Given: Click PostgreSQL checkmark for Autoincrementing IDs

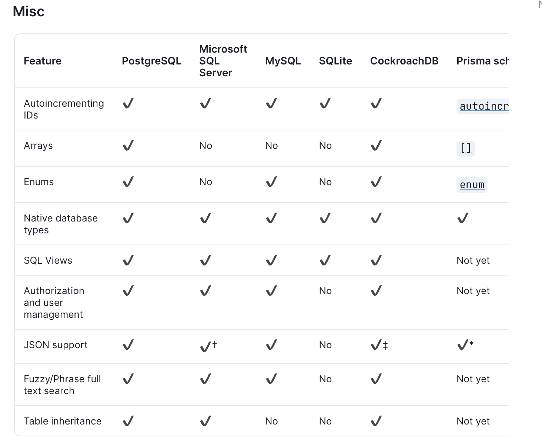Looking at the screenshot, I should coord(128,103).
